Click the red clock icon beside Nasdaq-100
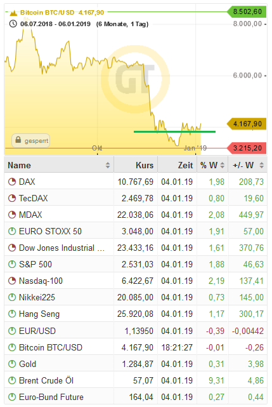The height and width of the screenshot is (407, 272). coord(12,281)
